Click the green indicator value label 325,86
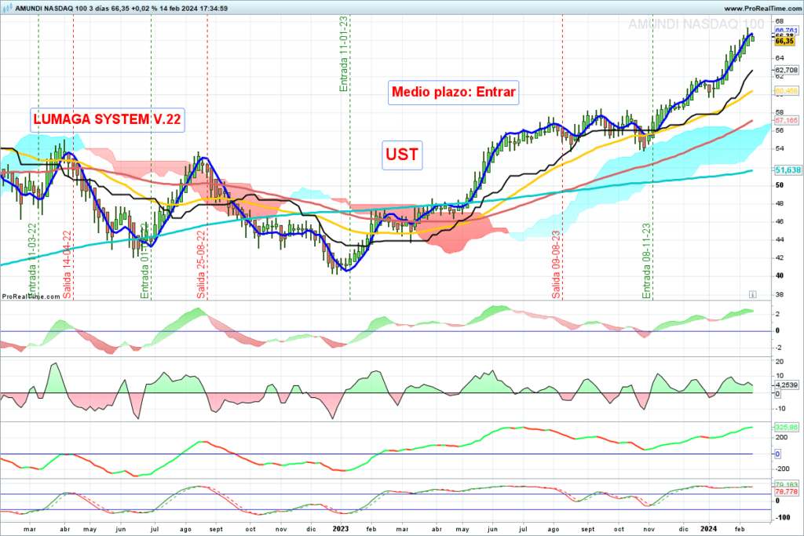The image size is (804, 536). tap(786, 427)
